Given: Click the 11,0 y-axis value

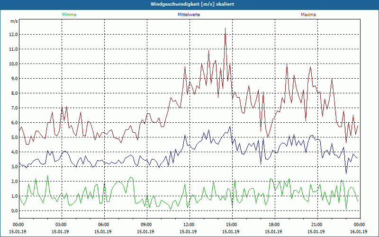Looking at the screenshot, I should (14, 49).
